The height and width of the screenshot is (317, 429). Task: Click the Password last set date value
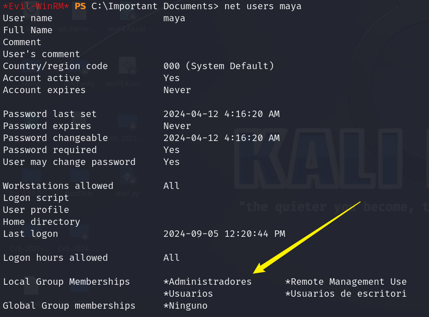221,114
